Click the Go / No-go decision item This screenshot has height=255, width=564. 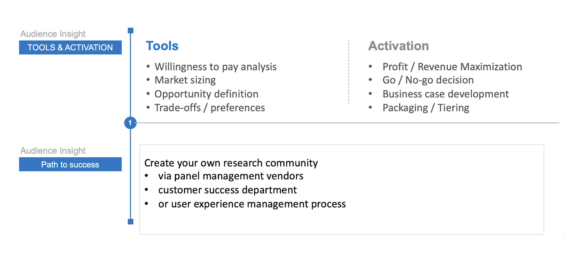pyautogui.click(x=428, y=80)
